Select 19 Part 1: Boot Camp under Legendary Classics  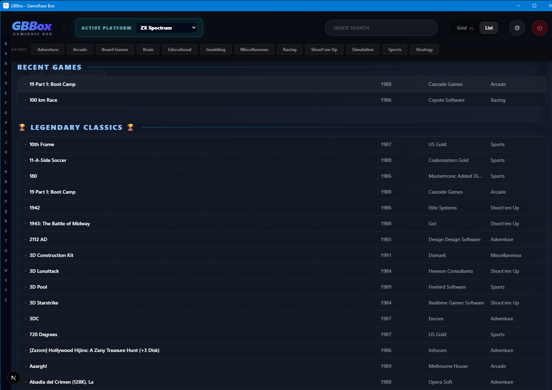point(282,192)
